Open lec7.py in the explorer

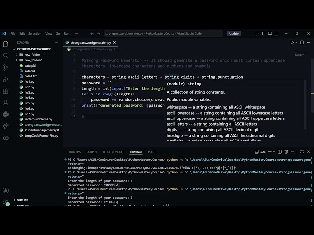click(29, 114)
